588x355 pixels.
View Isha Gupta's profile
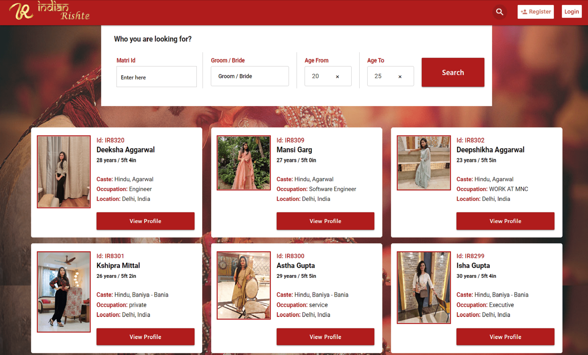click(x=505, y=337)
